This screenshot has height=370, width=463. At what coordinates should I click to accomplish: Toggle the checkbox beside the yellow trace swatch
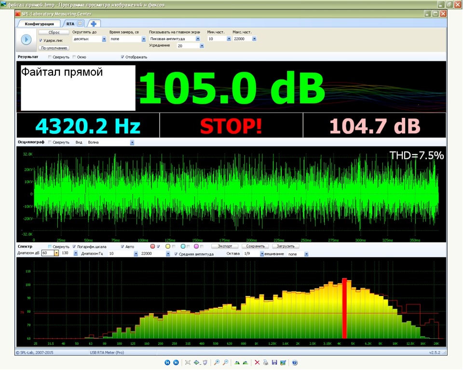point(174,246)
